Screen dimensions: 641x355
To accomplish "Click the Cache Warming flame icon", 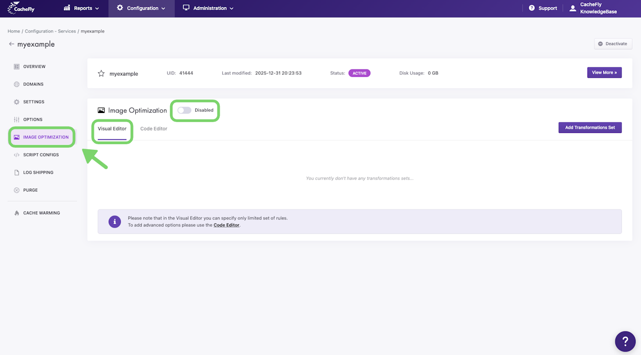I will pyautogui.click(x=17, y=213).
